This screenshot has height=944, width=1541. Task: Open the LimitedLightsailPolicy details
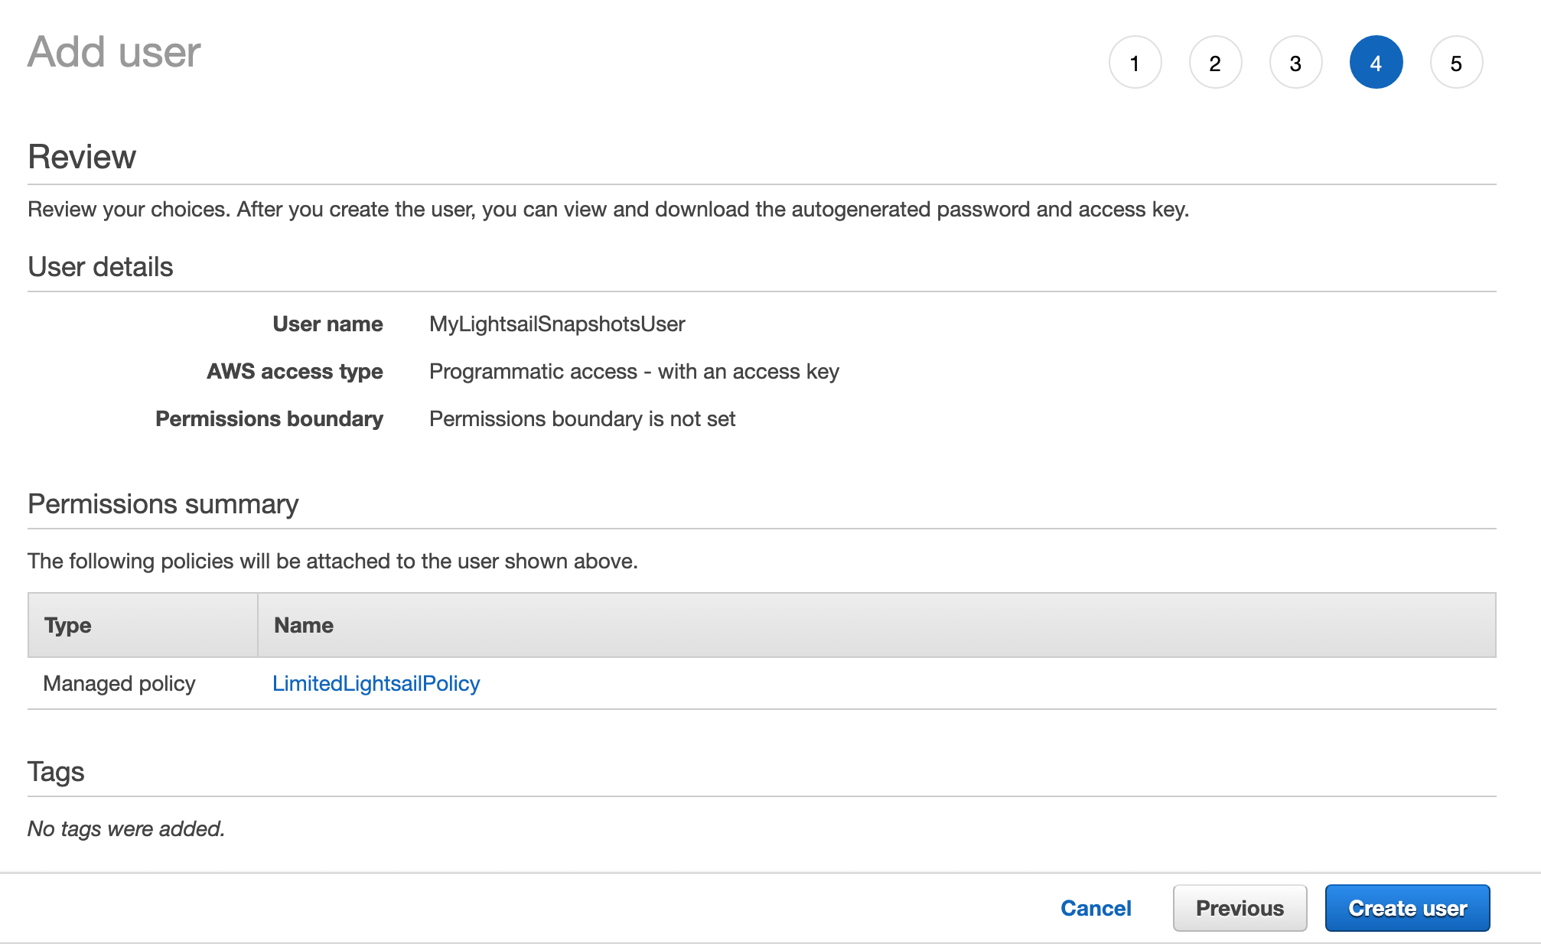[376, 683]
